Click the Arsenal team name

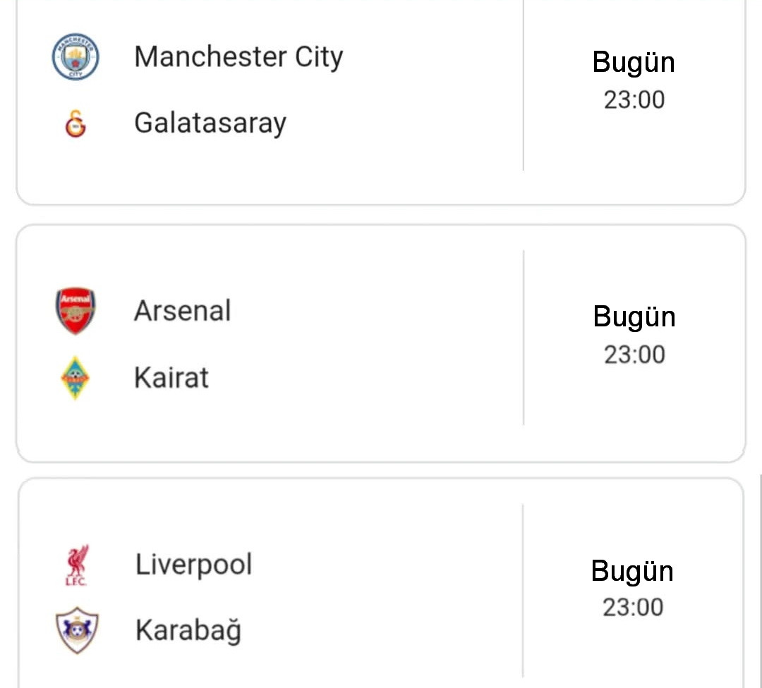pos(183,311)
